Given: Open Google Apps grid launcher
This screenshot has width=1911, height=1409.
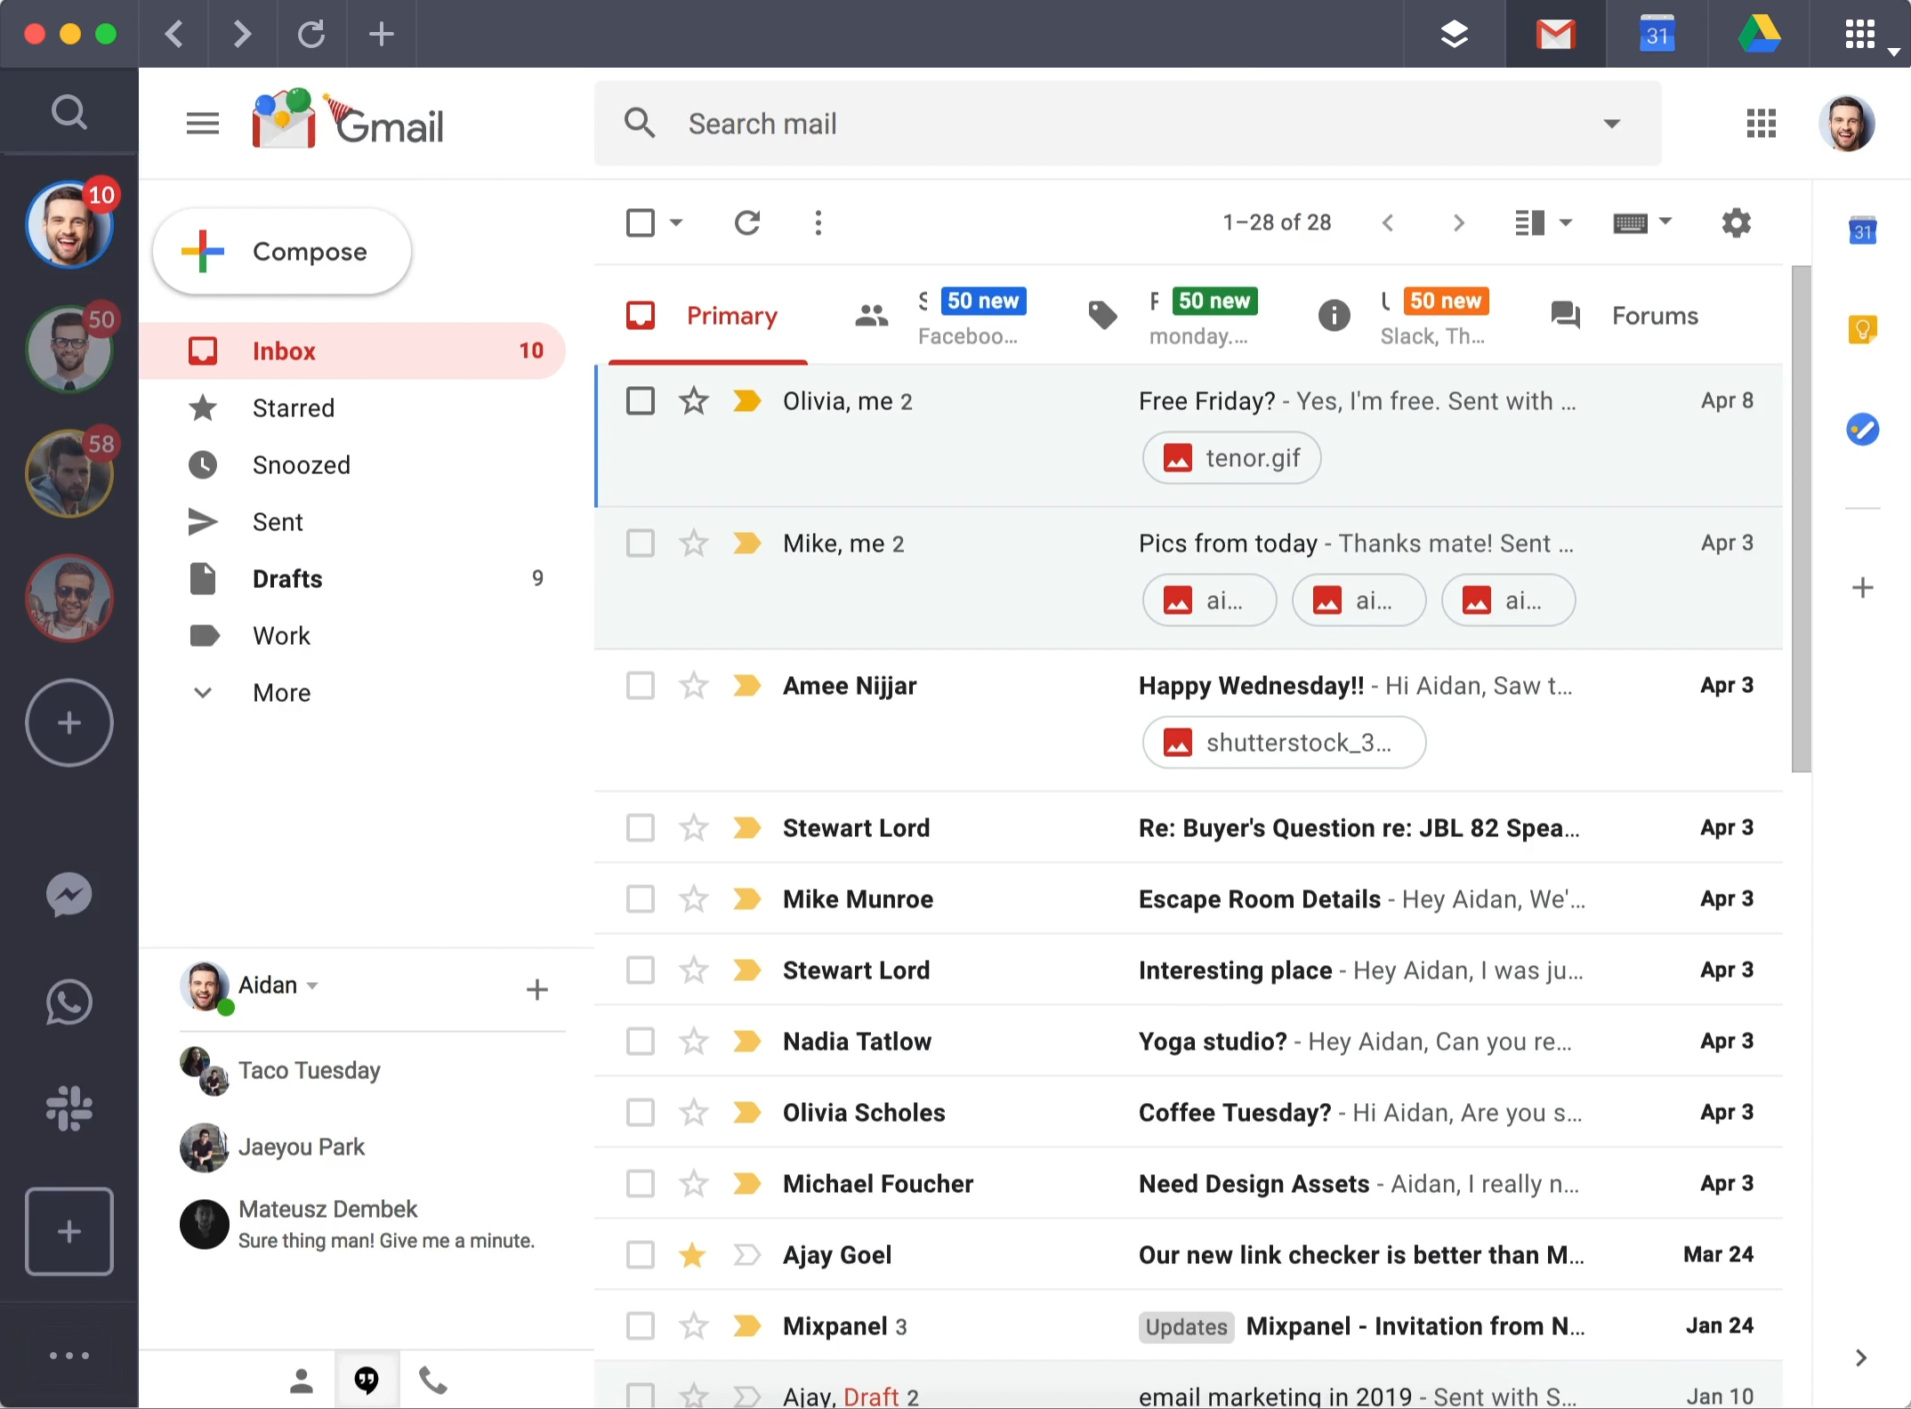Looking at the screenshot, I should point(1762,125).
